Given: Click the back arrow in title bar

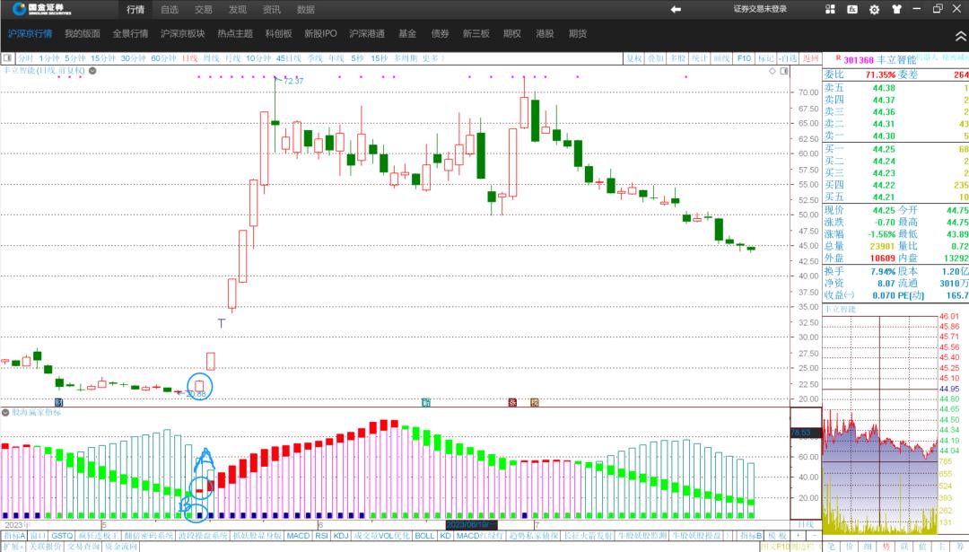Looking at the screenshot, I should coord(676,9).
